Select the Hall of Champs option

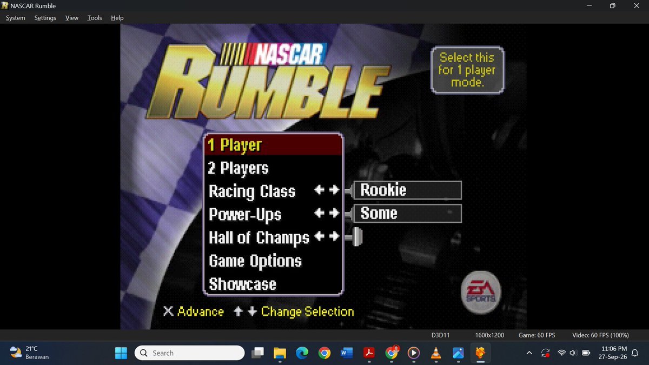click(x=259, y=238)
